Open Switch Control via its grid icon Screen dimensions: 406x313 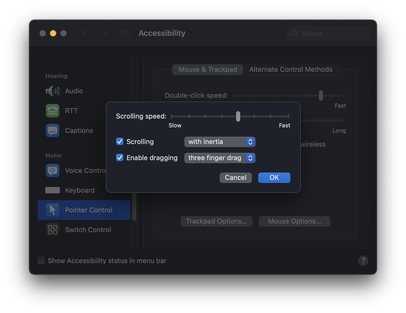53,230
